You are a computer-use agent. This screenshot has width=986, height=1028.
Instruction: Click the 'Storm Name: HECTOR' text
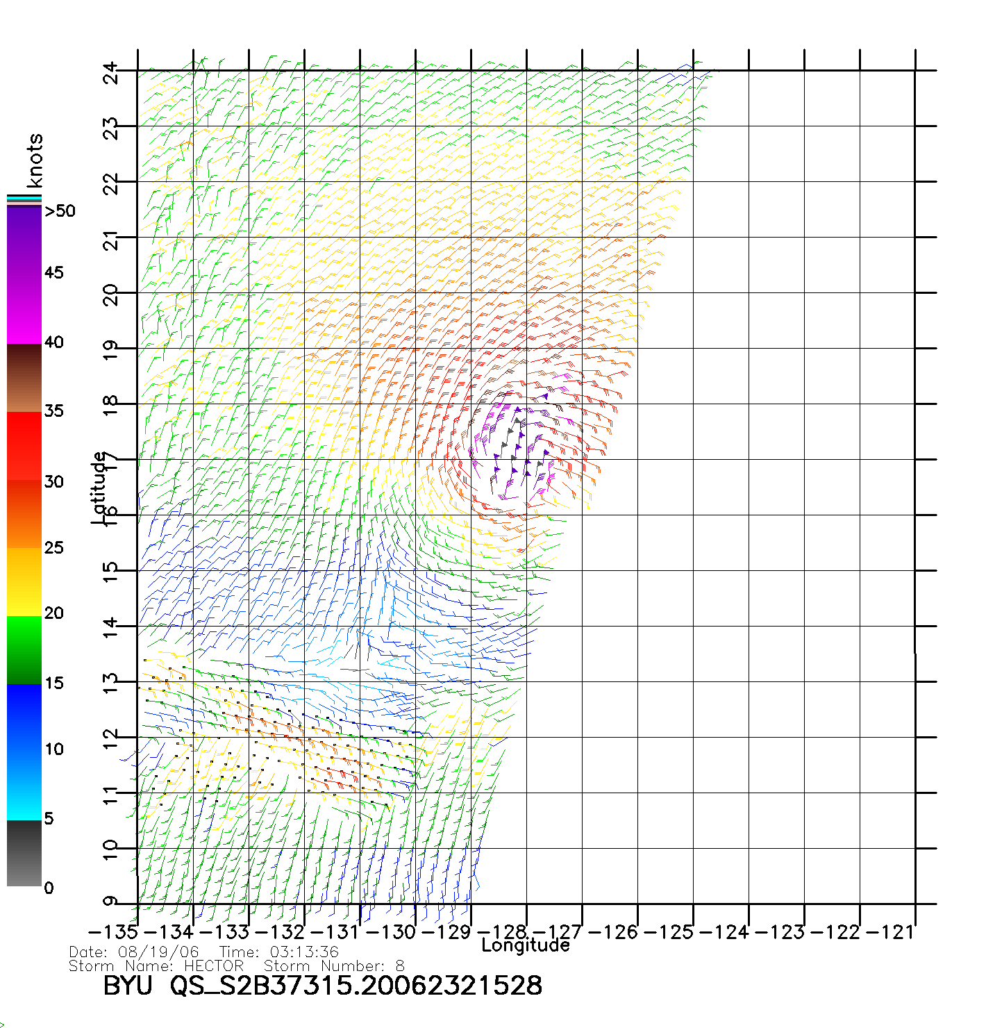click(157, 966)
